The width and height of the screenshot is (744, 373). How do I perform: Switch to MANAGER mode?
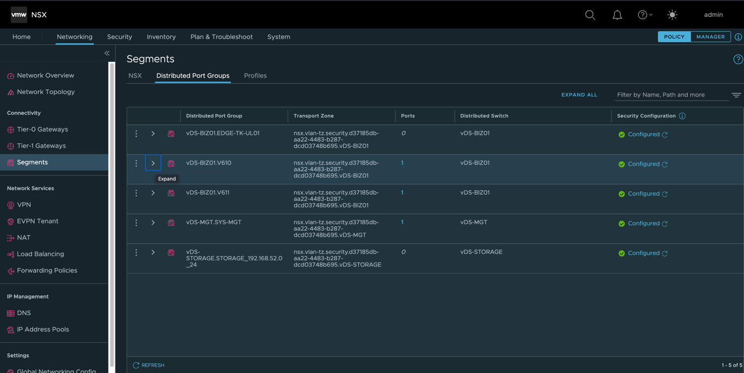711,37
